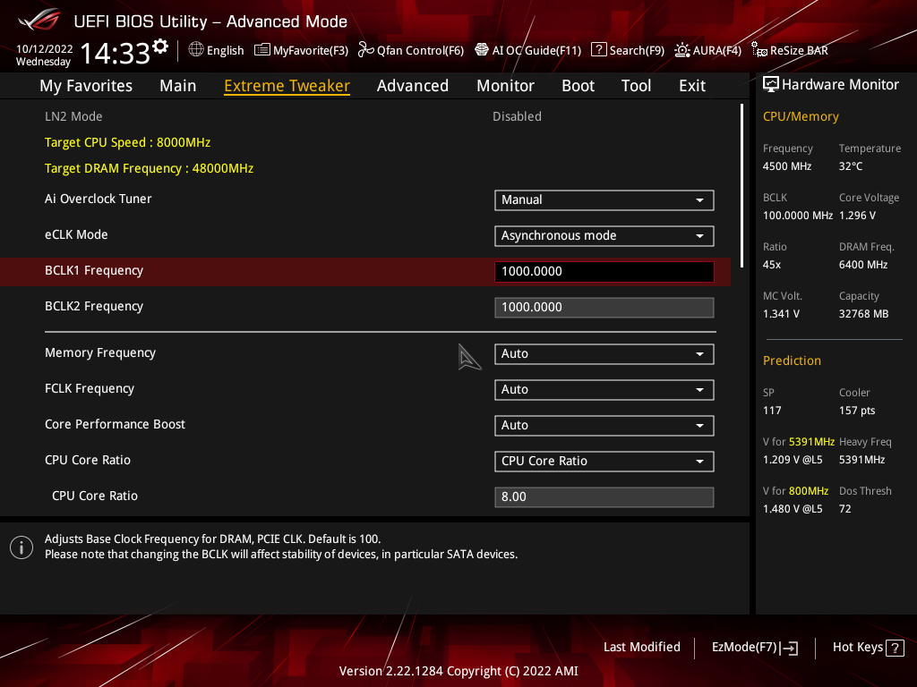Viewport: 917px width, 687px height.
Task: Click the globe language icon
Action: (x=196, y=50)
